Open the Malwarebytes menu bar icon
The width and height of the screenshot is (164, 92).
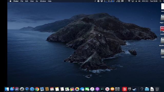point(122,1)
